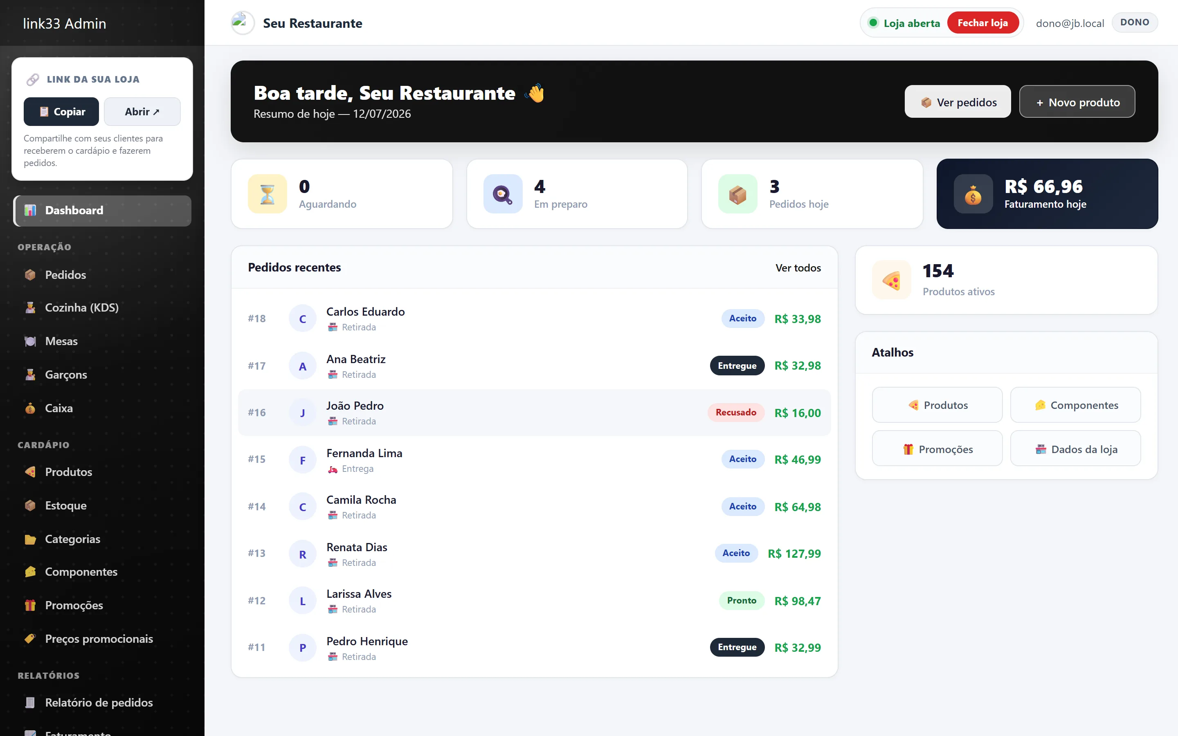Screen dimensions: 1178x736
Task: Click the restaurant logo avatar in header
Action: (x=243, y=23)
